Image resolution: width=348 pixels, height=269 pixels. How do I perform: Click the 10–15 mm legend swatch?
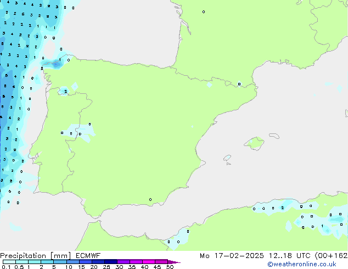point(73,262)
